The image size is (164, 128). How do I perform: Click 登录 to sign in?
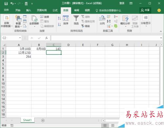[122, 3]
